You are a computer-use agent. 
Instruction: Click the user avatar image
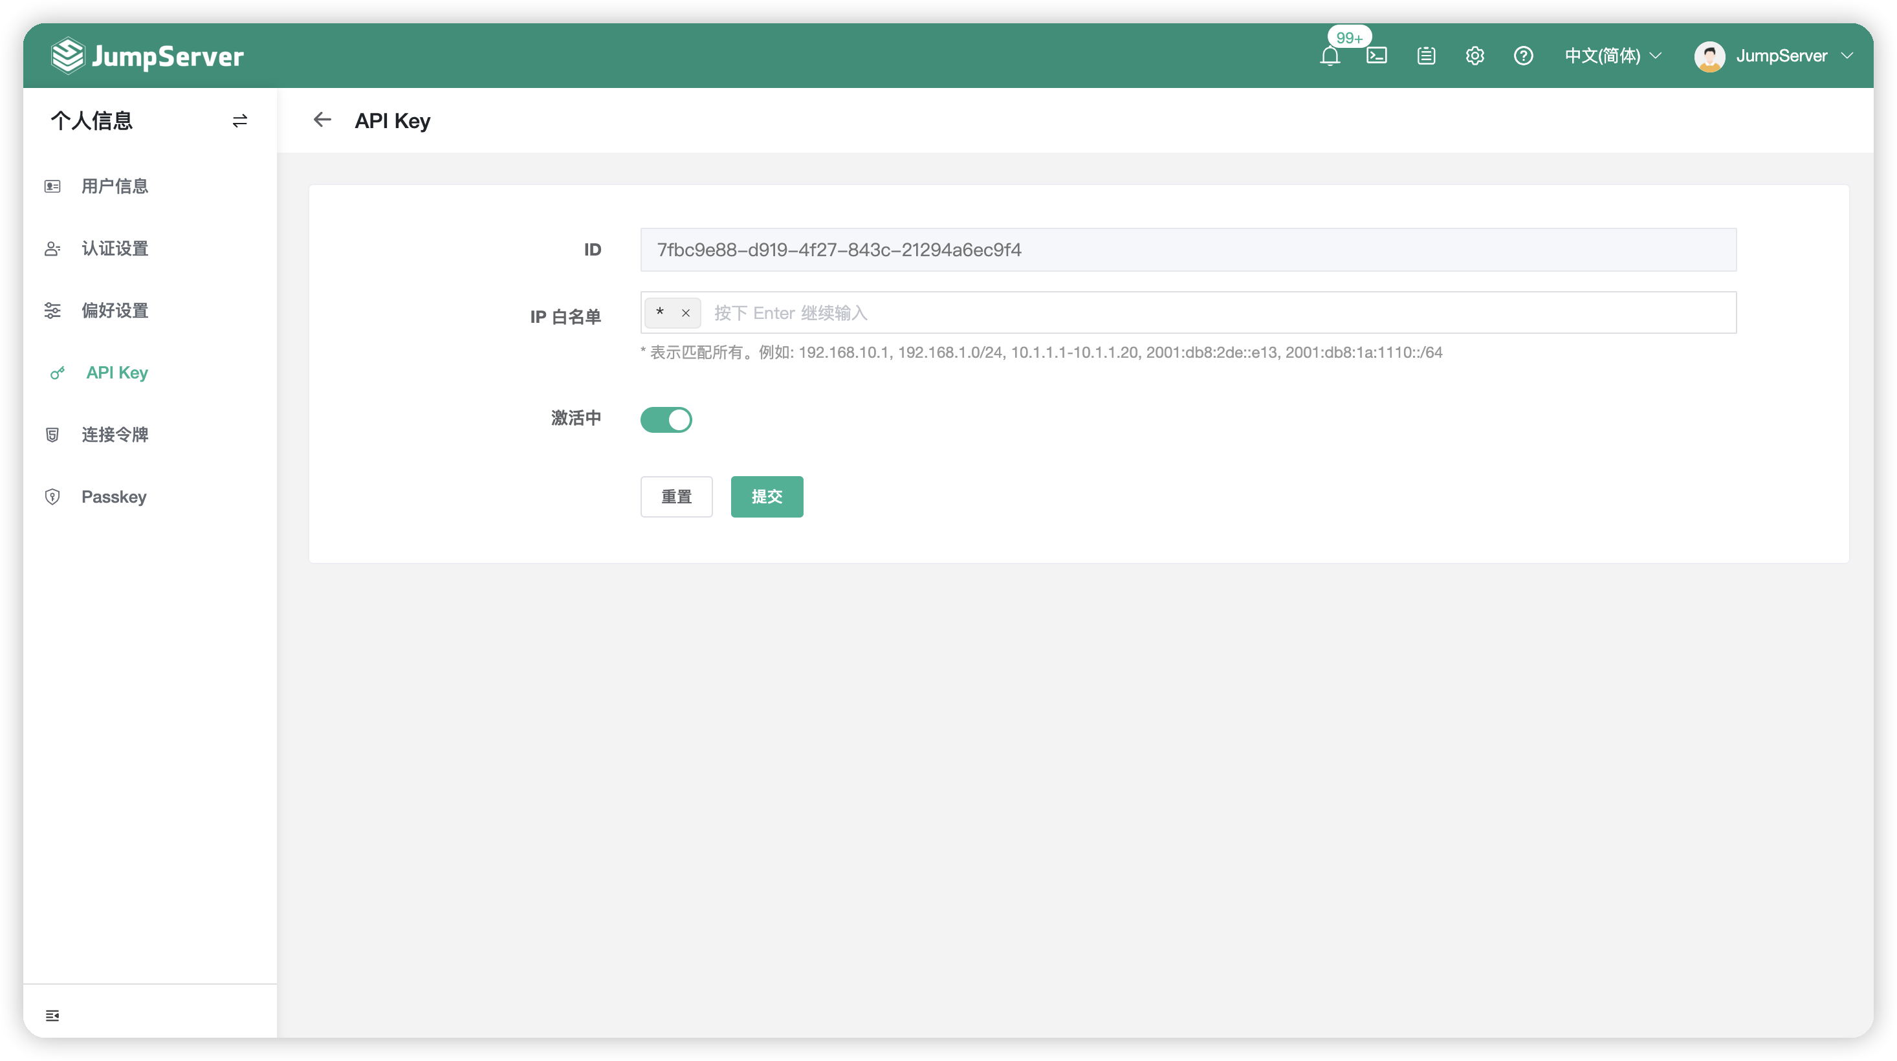[1709, 56]
